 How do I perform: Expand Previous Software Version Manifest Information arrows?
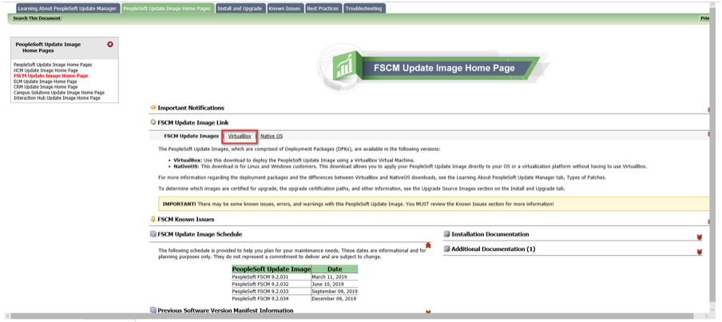(428, 312)
